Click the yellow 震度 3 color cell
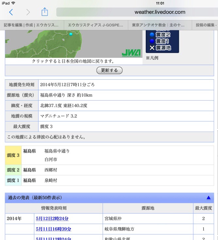 point(13,155)
